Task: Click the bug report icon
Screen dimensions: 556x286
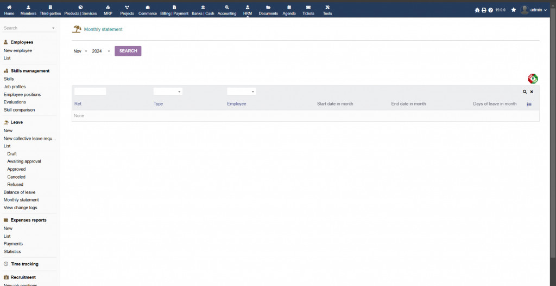Action: click(477, 10)
